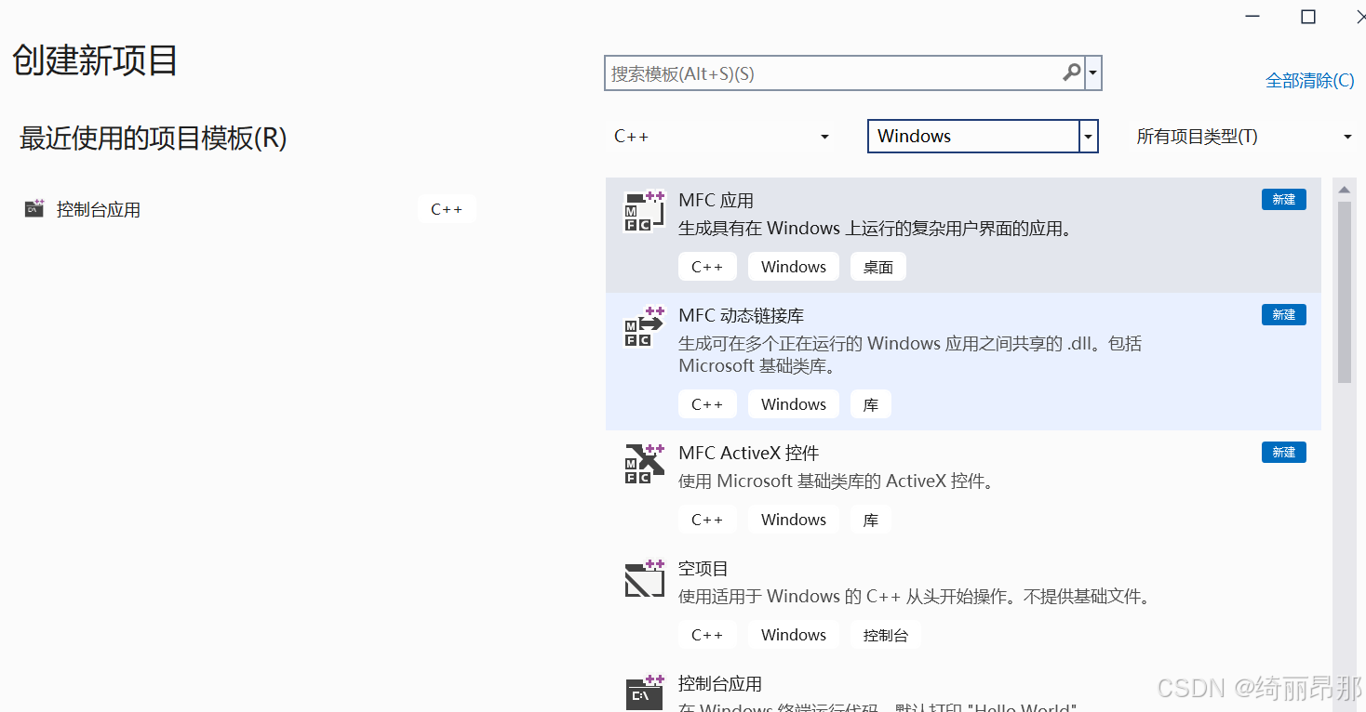
Task: Click the C++ tag under MFC 动态链接库
Action: click(707, 404)
